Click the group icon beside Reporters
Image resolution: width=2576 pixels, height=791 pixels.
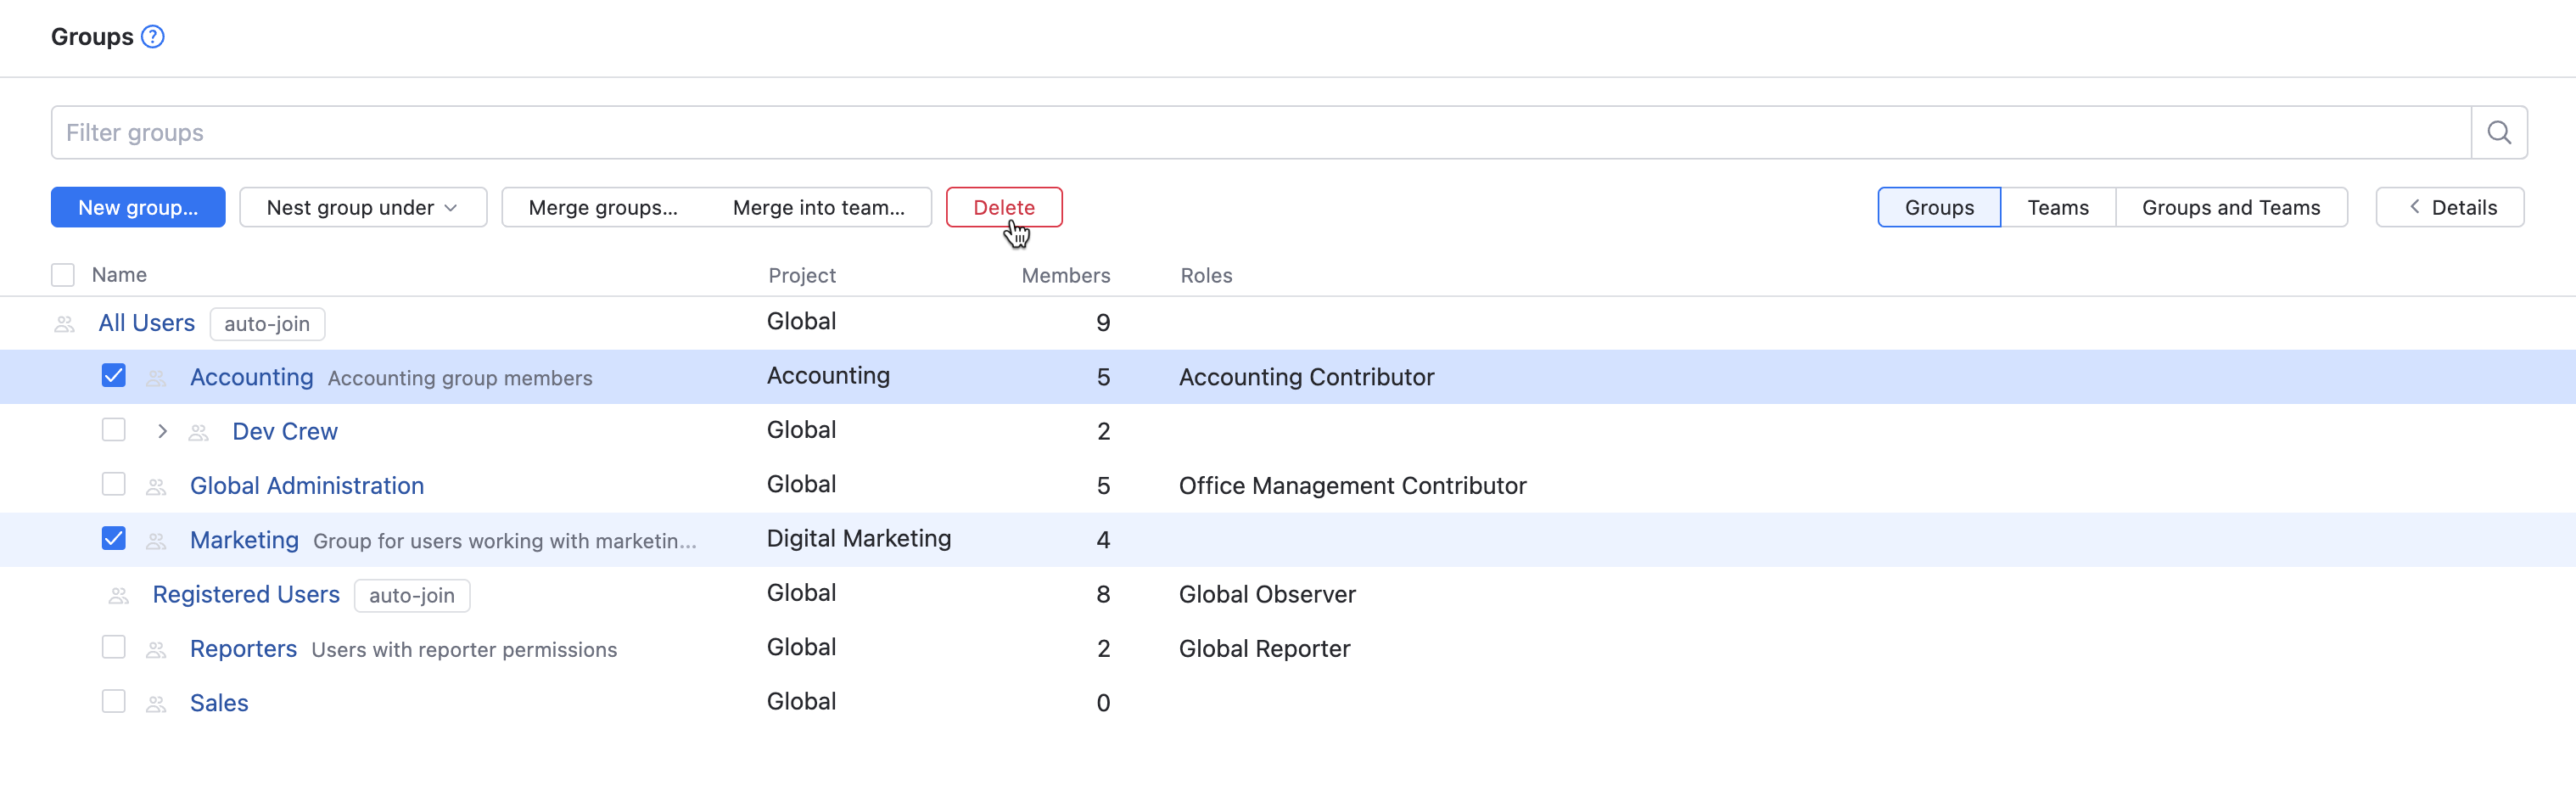click(x=156, y=650)
